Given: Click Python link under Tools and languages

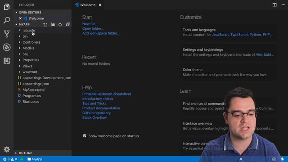Looking at the screenshot, I should click(255, 35).
